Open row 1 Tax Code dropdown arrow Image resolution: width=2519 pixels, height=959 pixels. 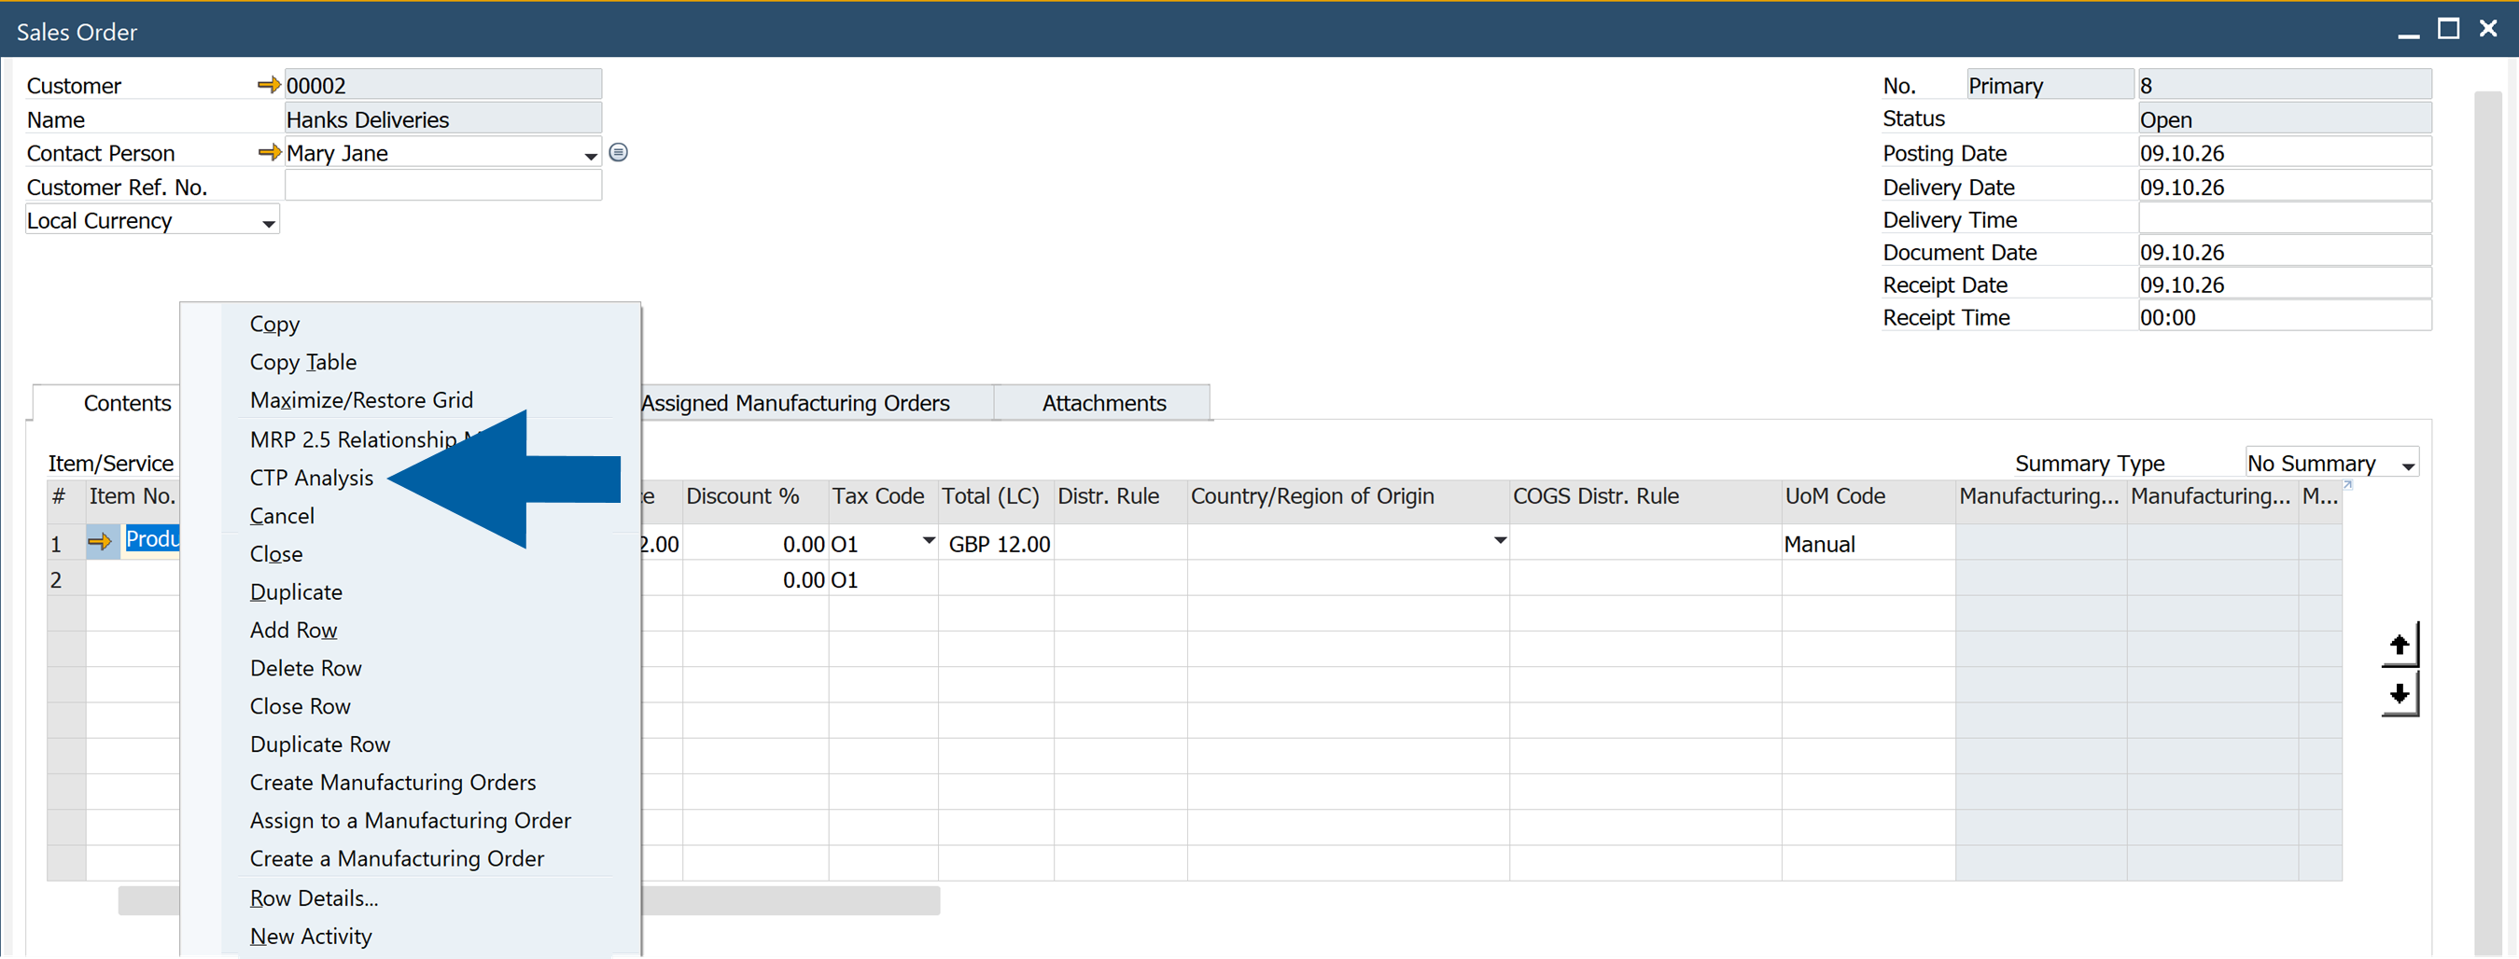(x=928, y=540)
